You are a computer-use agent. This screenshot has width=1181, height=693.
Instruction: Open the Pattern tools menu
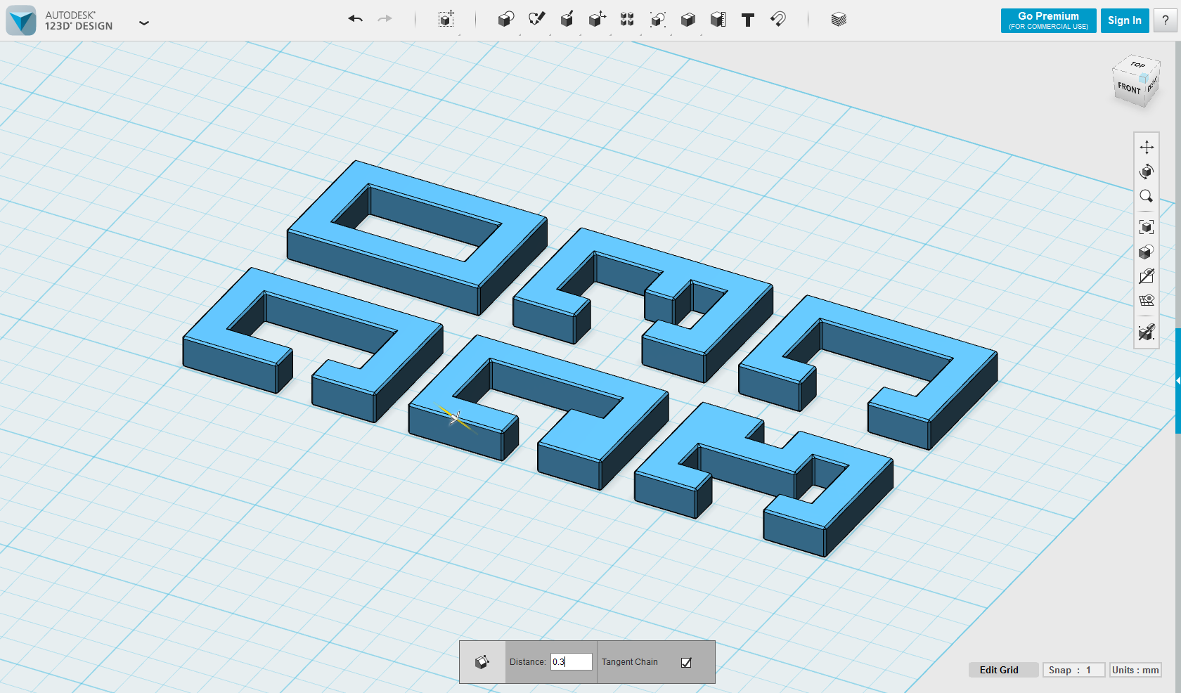tap(627, 20)
